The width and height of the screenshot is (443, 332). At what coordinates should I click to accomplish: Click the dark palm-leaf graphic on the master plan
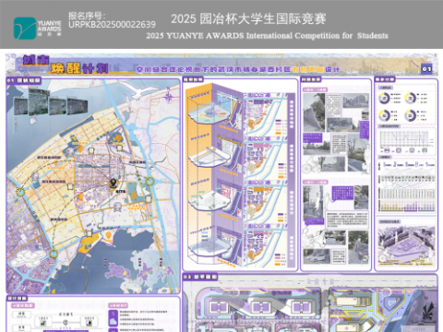[428, 310]
